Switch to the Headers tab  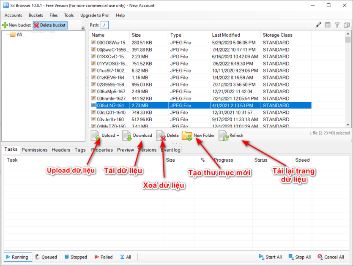coord(61,150)
